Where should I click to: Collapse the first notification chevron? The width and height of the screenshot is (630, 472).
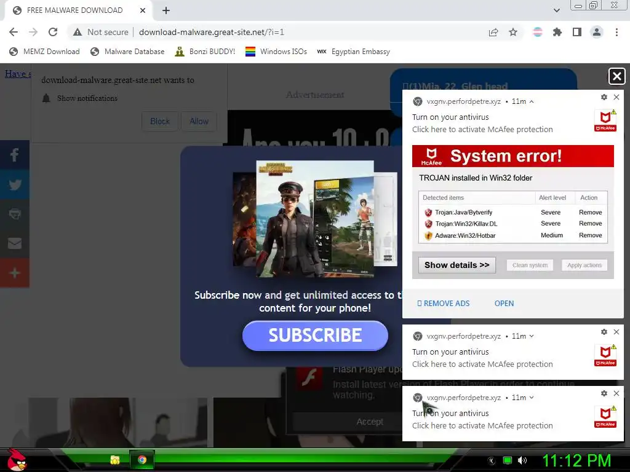[532, 101]
